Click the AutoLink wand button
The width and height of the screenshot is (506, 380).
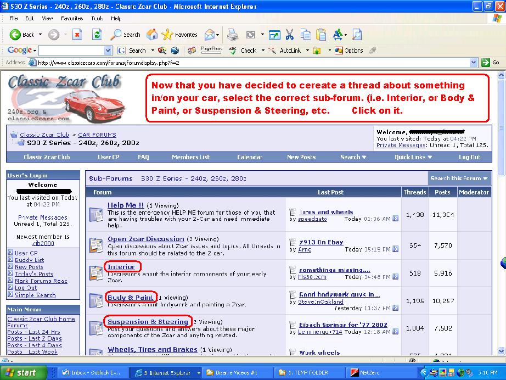click(x=285, y=51)
